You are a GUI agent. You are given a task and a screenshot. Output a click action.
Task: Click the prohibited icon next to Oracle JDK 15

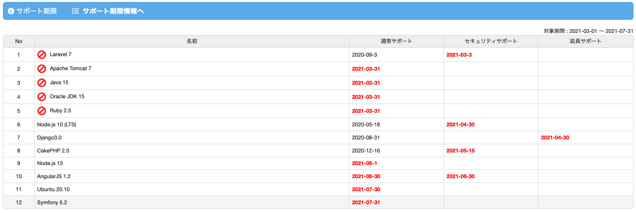coord(42,97)
